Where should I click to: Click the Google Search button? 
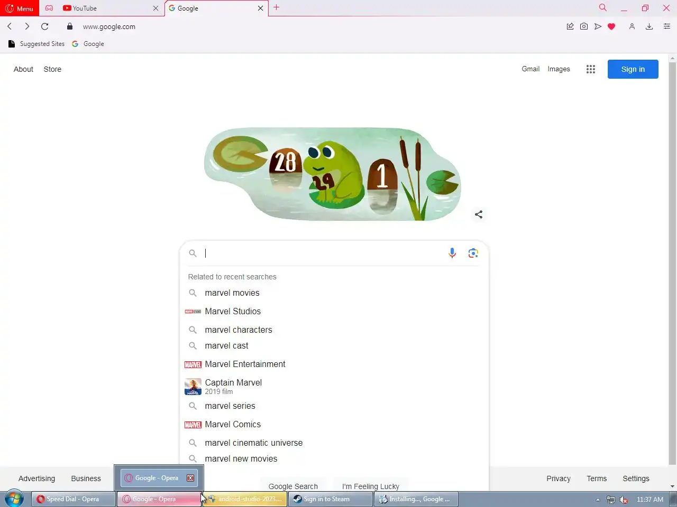pyautogui.click(x=293, y=486)
